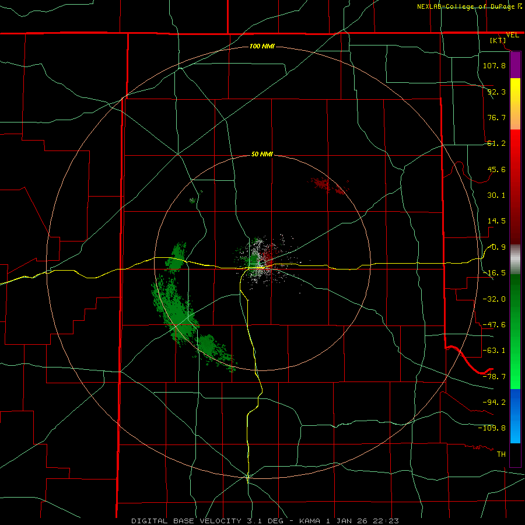Click the small green echo northwest of radar

coord(193,200)
